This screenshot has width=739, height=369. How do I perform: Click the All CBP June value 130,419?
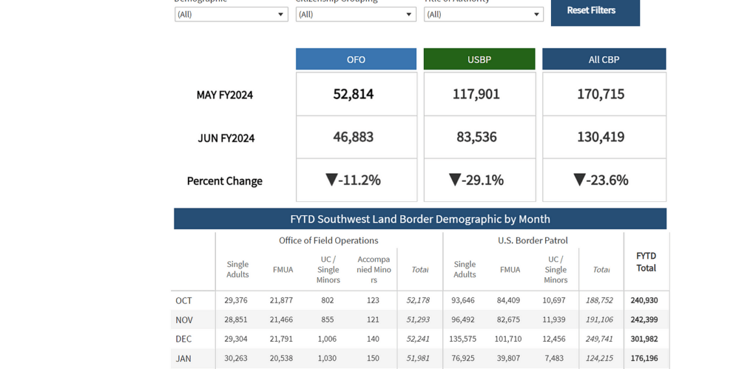601,137
